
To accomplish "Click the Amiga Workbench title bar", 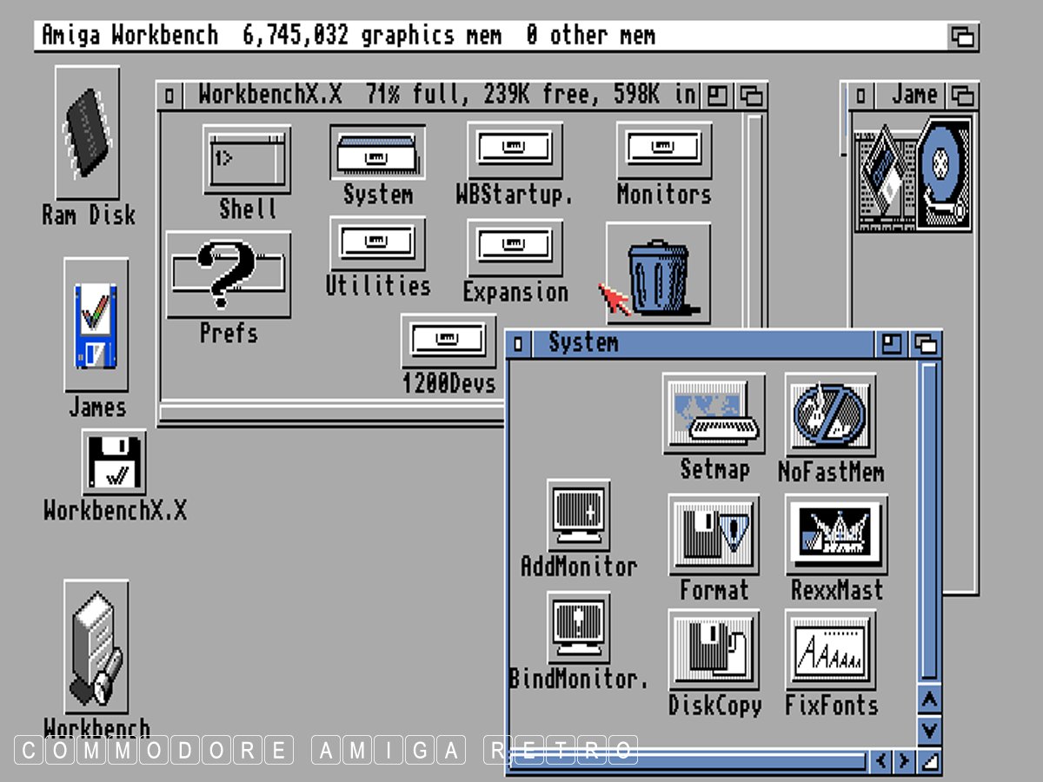I will [x=487, y=36].
